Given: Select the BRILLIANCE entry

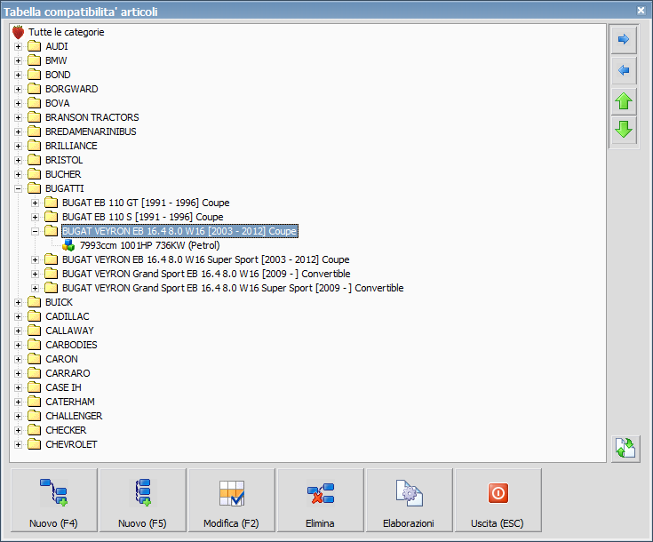Looking at the screenshot, I should pos(71,146).
